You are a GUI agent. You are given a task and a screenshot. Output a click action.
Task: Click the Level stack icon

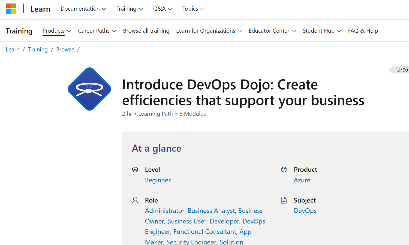tap(135, 170)
